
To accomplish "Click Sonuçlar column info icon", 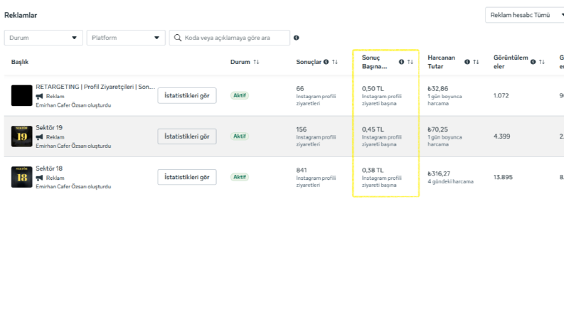I will coord(326,62).
